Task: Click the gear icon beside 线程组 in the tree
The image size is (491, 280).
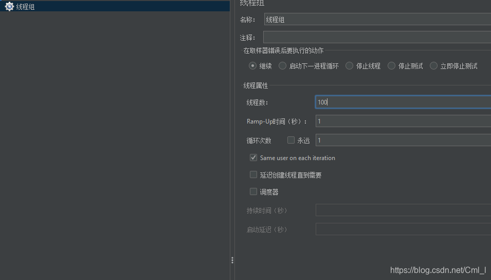Action: coord(9,6)
